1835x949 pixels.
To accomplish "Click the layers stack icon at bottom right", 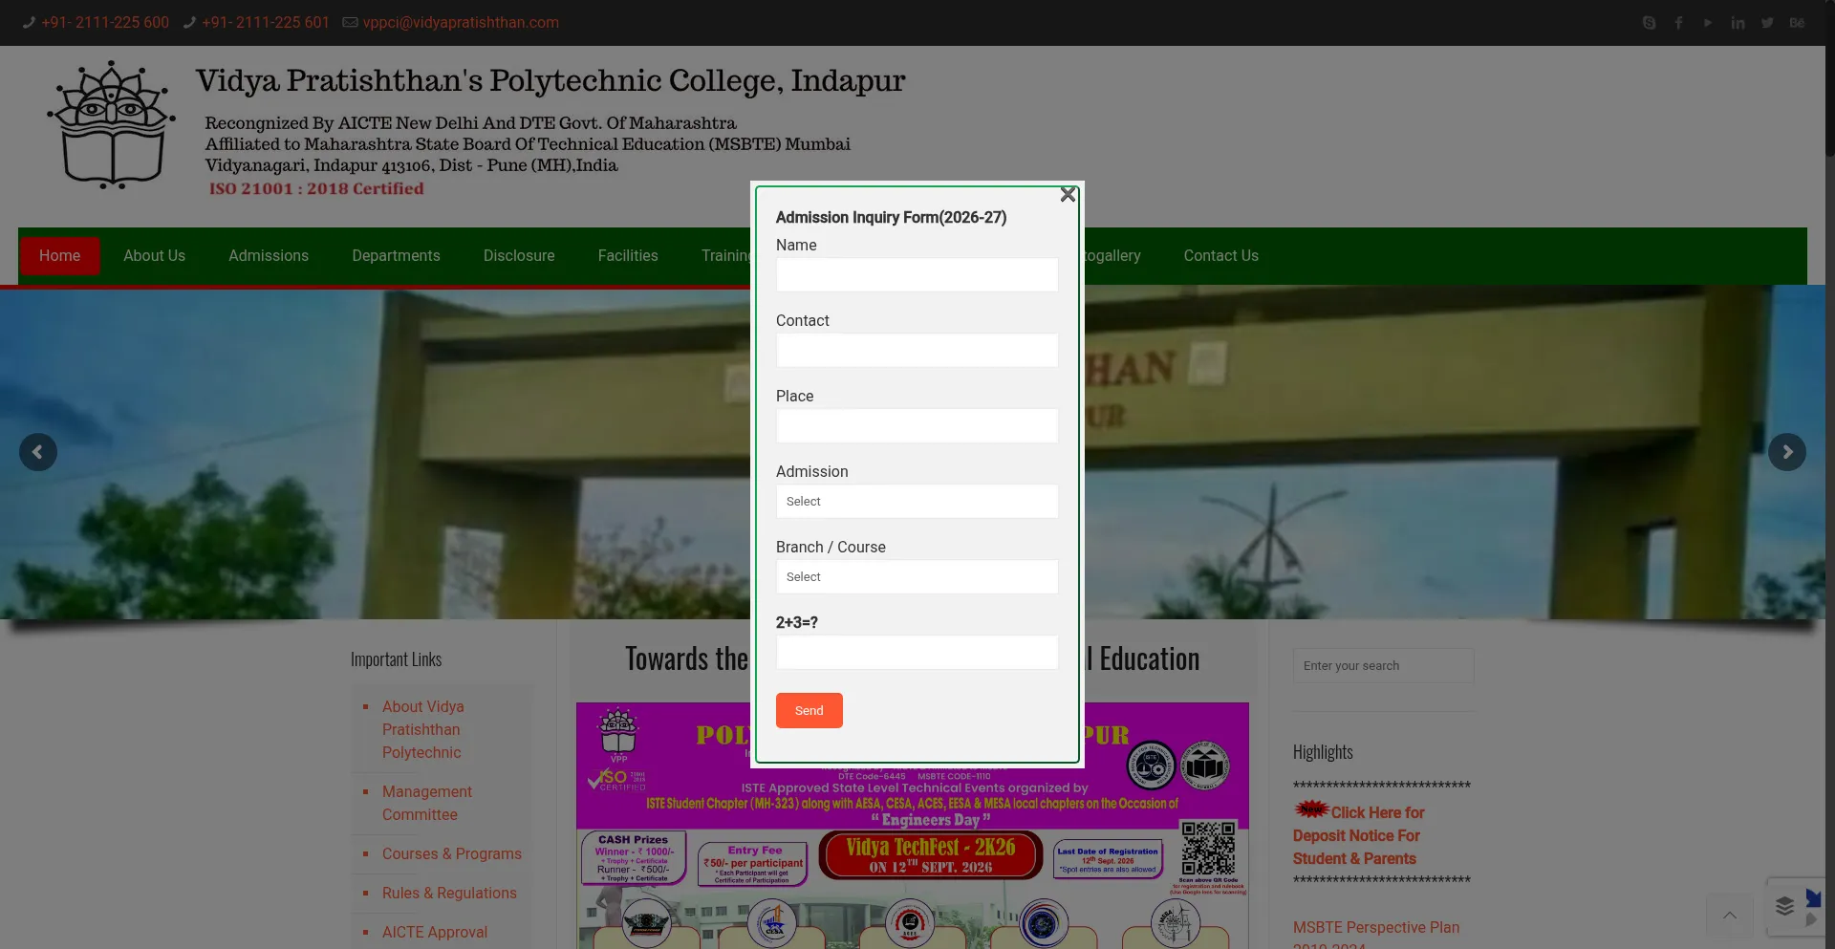I will [x=1784, y=906].
